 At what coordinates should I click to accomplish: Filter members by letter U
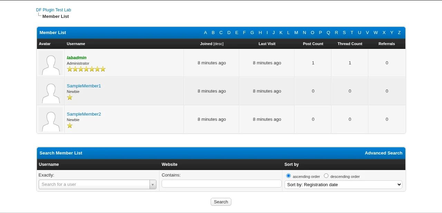[359, 33]
